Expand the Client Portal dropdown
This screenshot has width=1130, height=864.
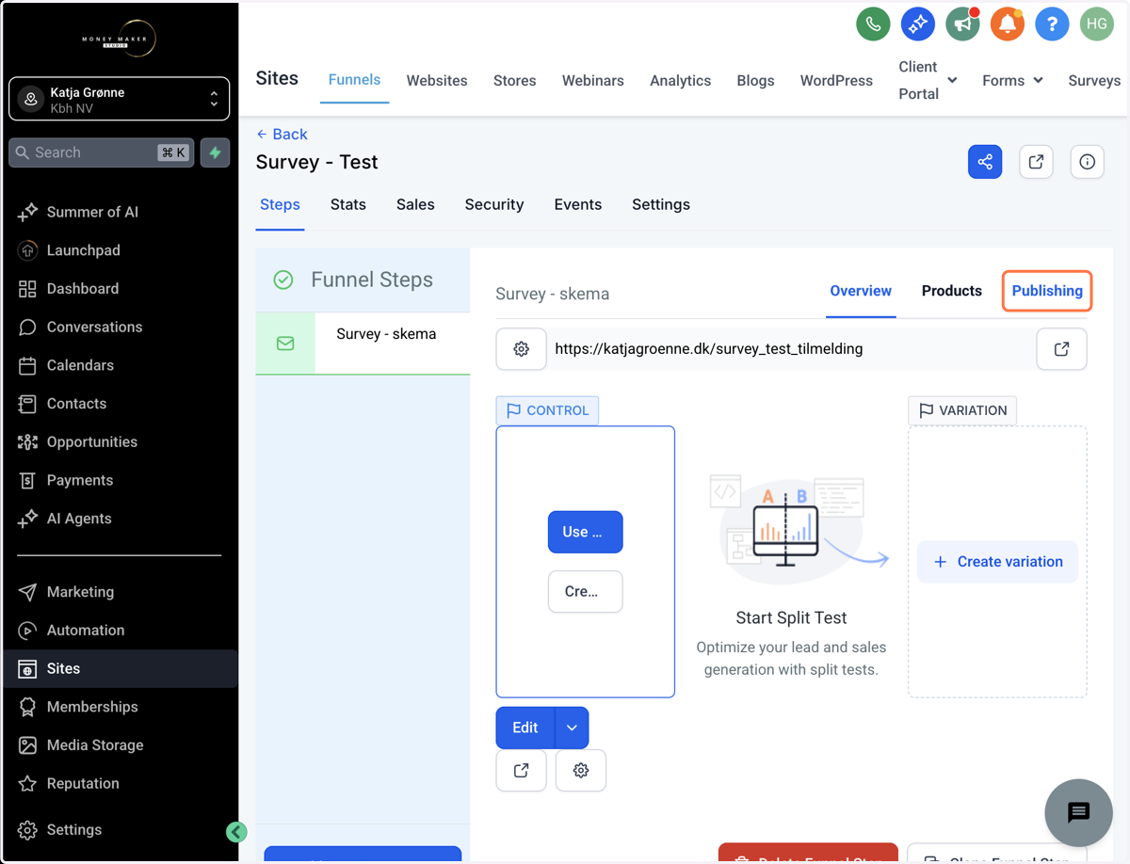pyautogui.click(x=928, y=81)
